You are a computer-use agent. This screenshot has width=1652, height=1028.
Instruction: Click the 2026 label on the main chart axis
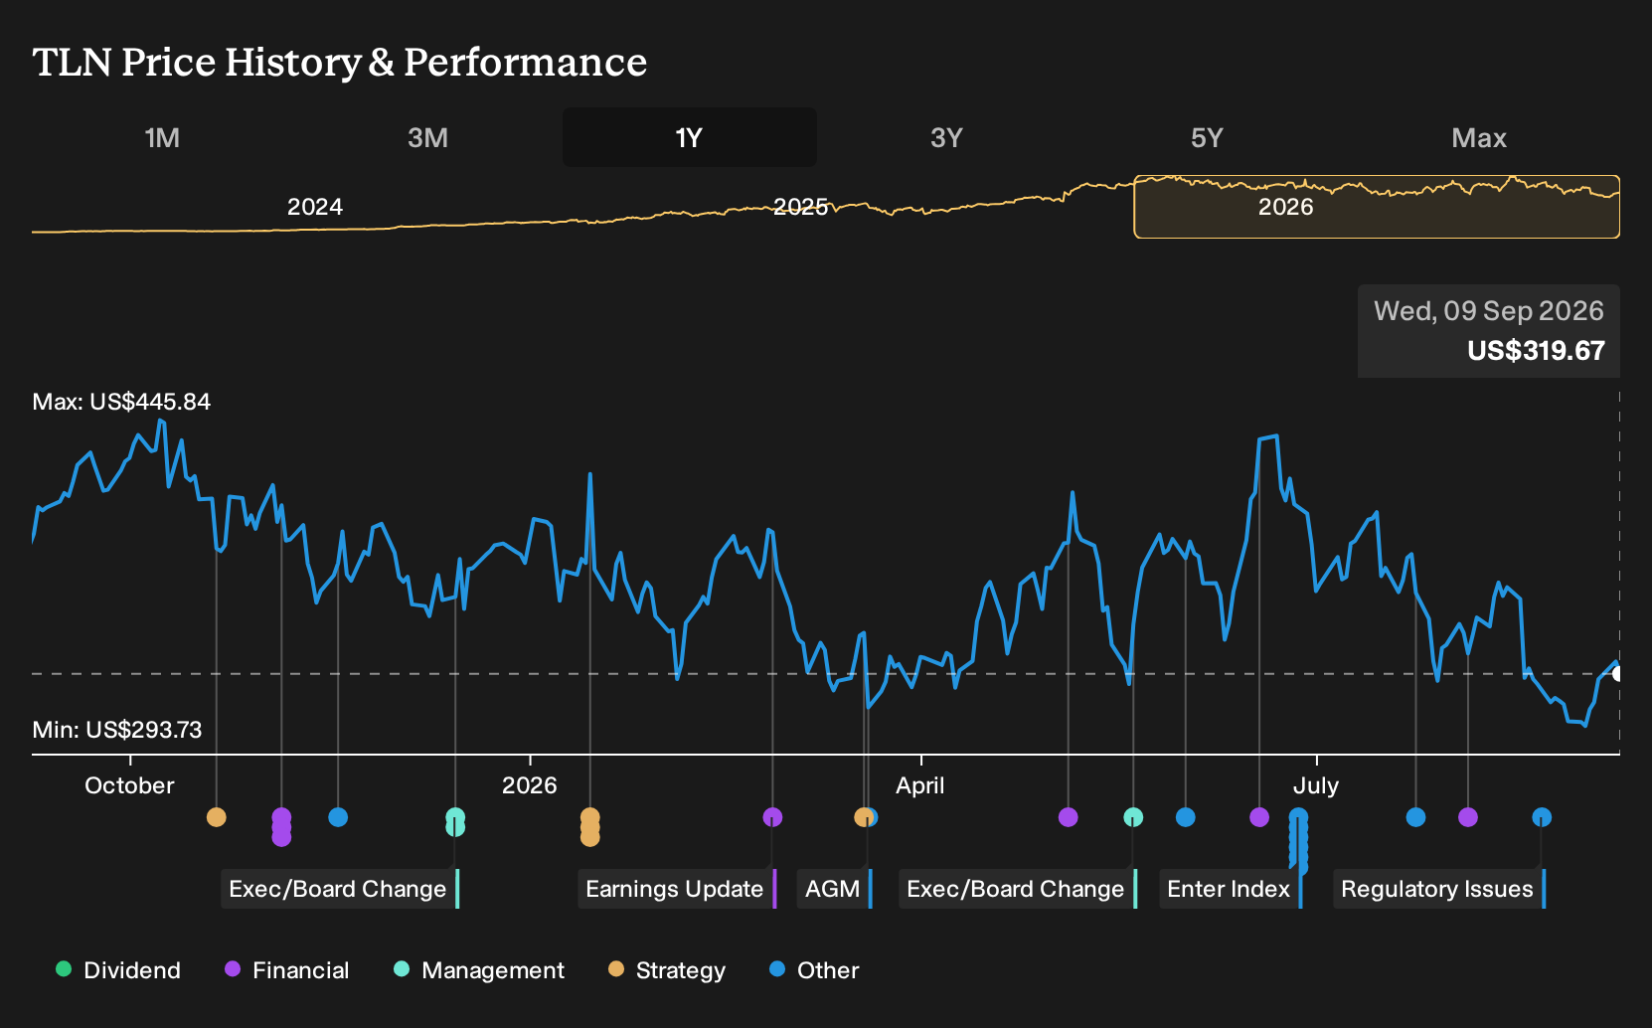tap(529, 785)
